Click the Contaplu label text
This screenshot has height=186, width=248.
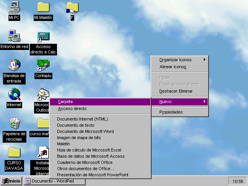coord(43,76)
